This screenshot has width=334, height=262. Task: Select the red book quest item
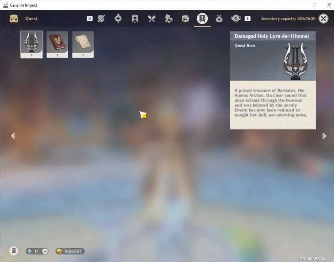coord(57,44)
